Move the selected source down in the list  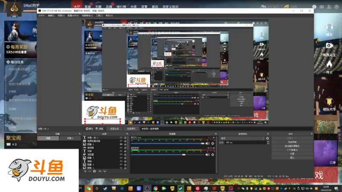pyautogui.click(x=105, y=172)
